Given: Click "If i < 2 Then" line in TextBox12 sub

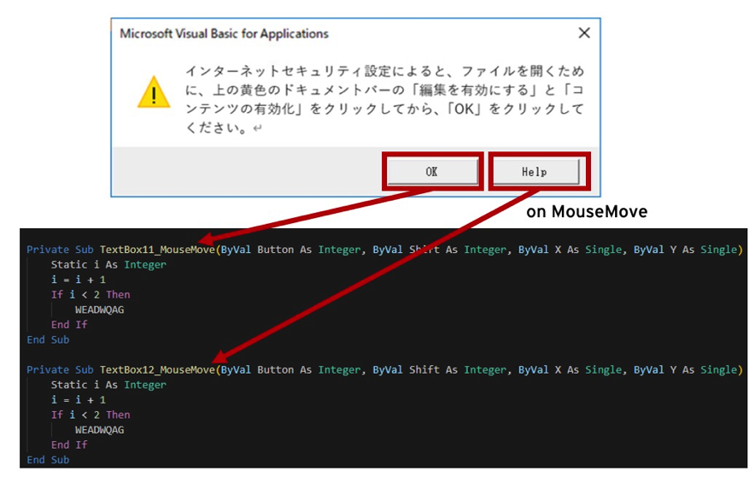Looking at the screenshot, I should point(91,415).
